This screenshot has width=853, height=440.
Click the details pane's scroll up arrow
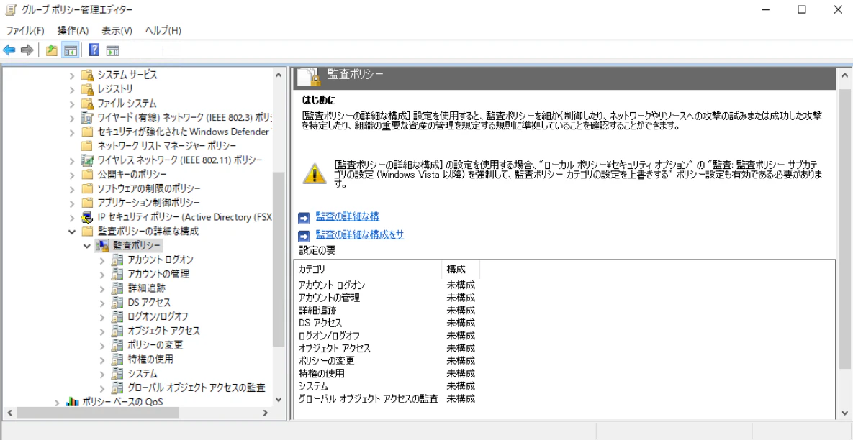pyautogui.click(x=844, y=74)
